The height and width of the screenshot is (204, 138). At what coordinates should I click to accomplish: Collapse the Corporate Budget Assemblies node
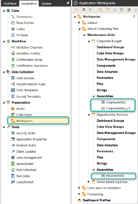tap(94, 96)
